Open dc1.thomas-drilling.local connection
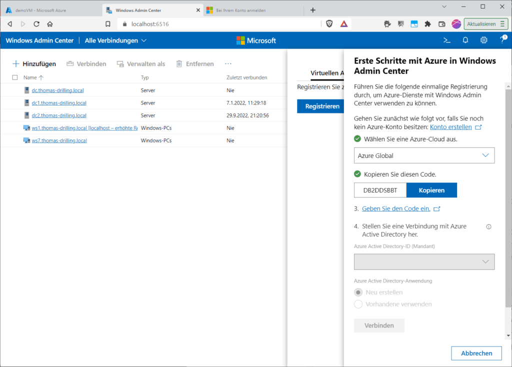This screenshot has height=367, width=512. [x=59, y=103]
